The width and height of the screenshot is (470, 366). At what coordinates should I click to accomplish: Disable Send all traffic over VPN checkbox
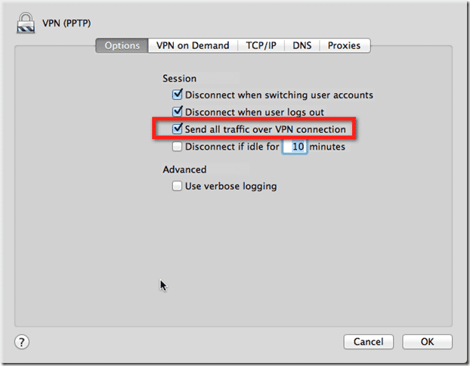177,129
